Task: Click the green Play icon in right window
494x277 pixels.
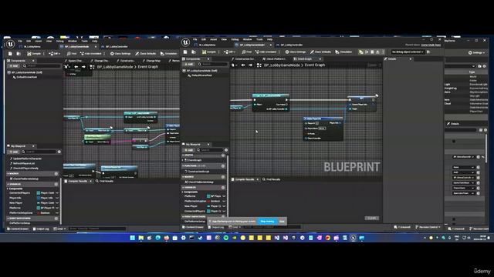Action: 361,52
